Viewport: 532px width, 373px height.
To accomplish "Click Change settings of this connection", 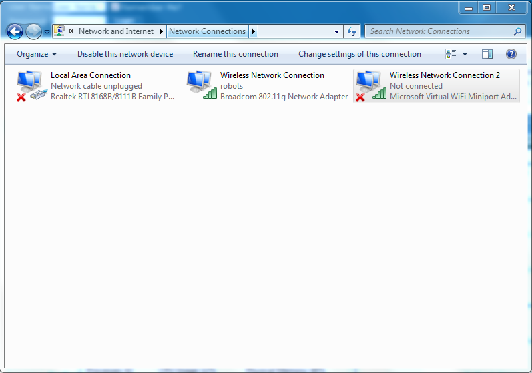I will click(x=360, y=54).
